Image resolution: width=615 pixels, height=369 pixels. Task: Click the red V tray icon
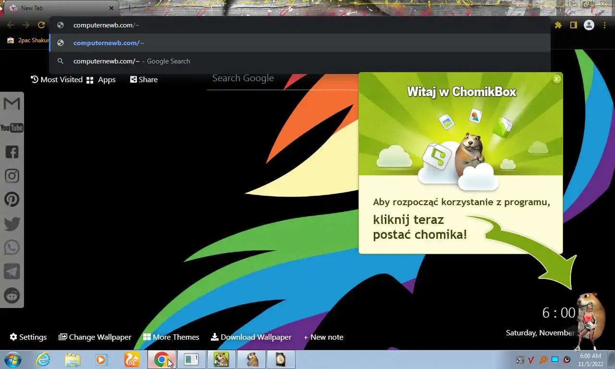click(x=531, y=360)
